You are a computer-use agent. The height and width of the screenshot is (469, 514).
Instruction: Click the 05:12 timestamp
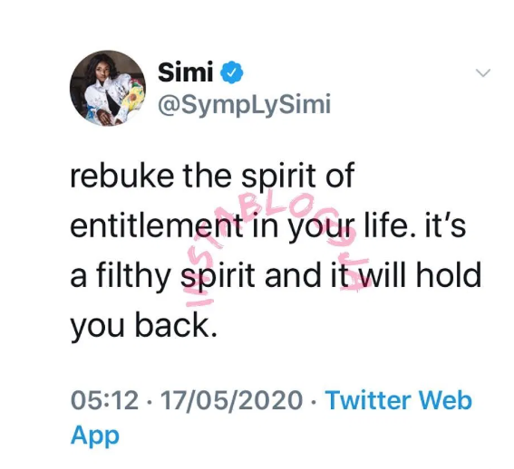pos(104,400)
